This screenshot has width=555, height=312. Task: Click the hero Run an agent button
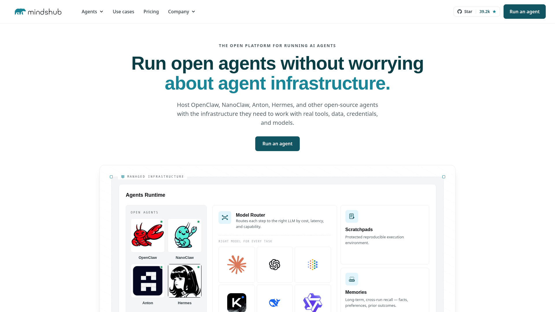click(x=277, y=144)
